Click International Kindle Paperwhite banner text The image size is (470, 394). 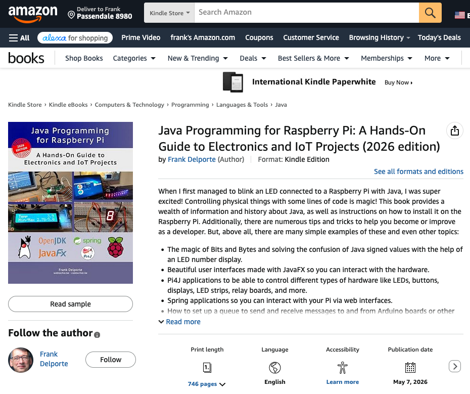(x=314, y=82)
